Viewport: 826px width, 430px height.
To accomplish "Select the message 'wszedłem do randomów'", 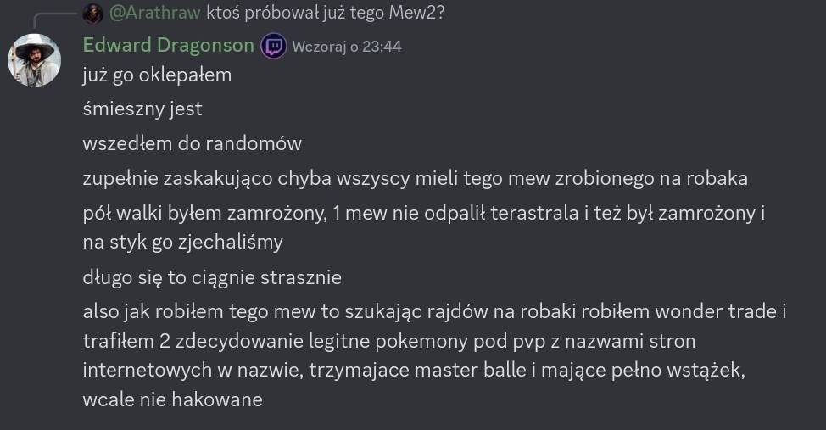I will click(x=193, y=143).
